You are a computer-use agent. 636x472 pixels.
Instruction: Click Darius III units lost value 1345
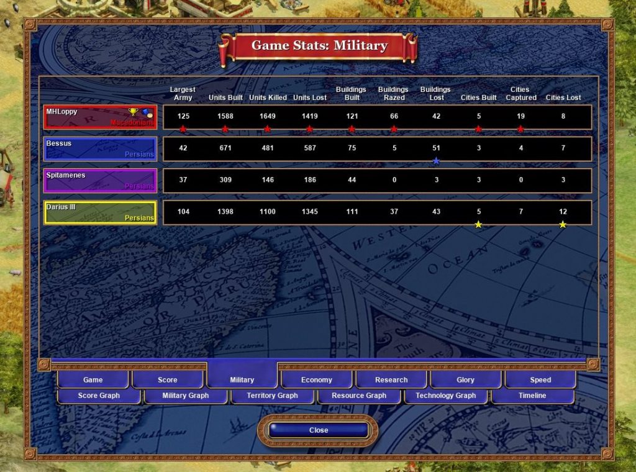tap(309, 211)
